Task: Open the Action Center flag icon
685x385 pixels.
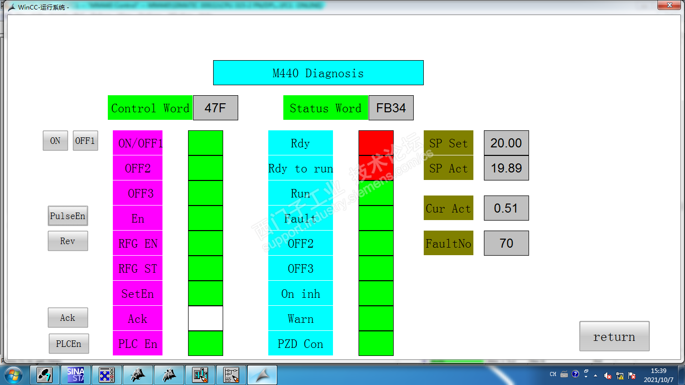Action: click(632, 375)
